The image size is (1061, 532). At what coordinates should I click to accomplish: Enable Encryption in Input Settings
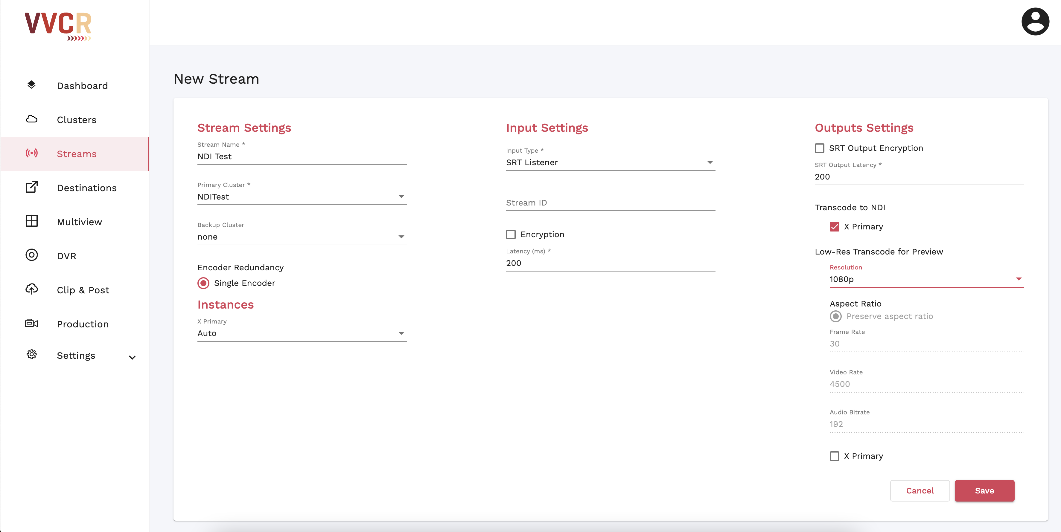tap(511, 234)
